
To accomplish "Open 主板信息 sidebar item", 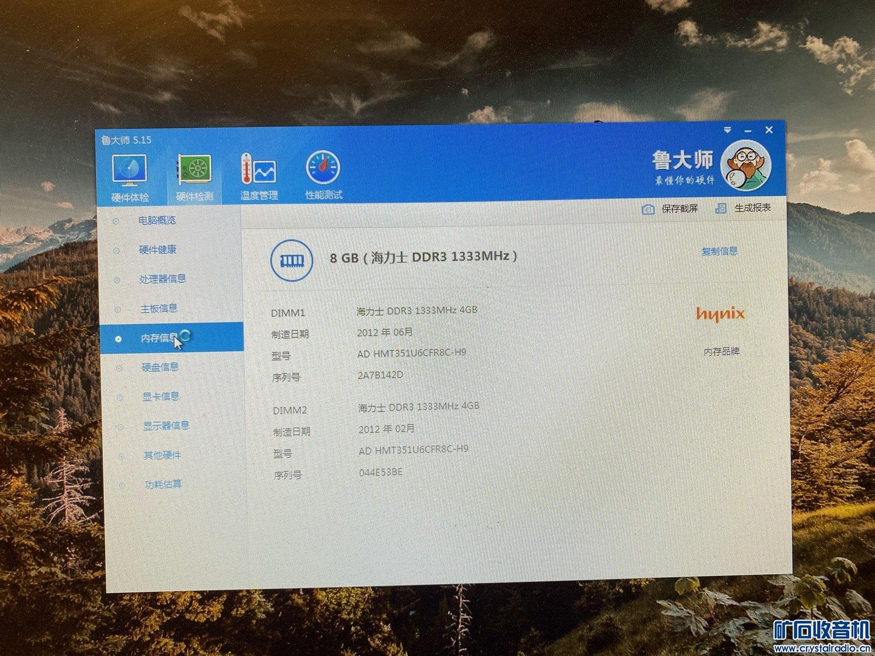I will [x=159, y=309].
